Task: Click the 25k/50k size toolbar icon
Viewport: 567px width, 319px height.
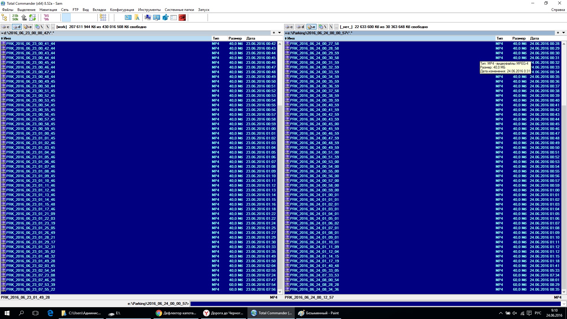Action: tap(15, 17)
